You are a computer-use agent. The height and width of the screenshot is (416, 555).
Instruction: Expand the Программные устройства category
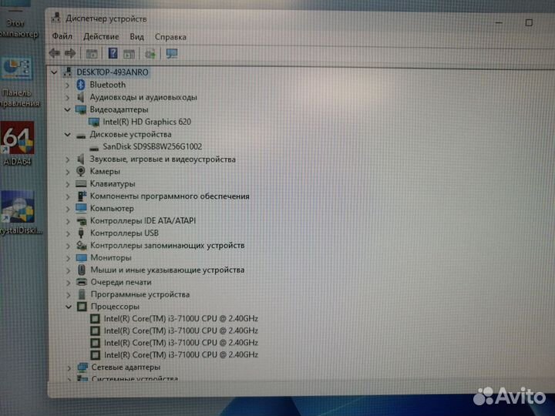point(68,294)
